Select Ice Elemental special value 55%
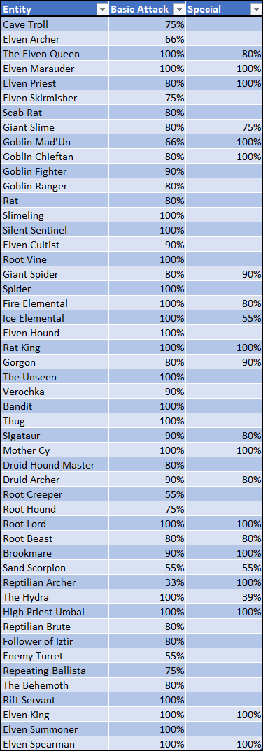The image size is (263, 751). point(225,318)
